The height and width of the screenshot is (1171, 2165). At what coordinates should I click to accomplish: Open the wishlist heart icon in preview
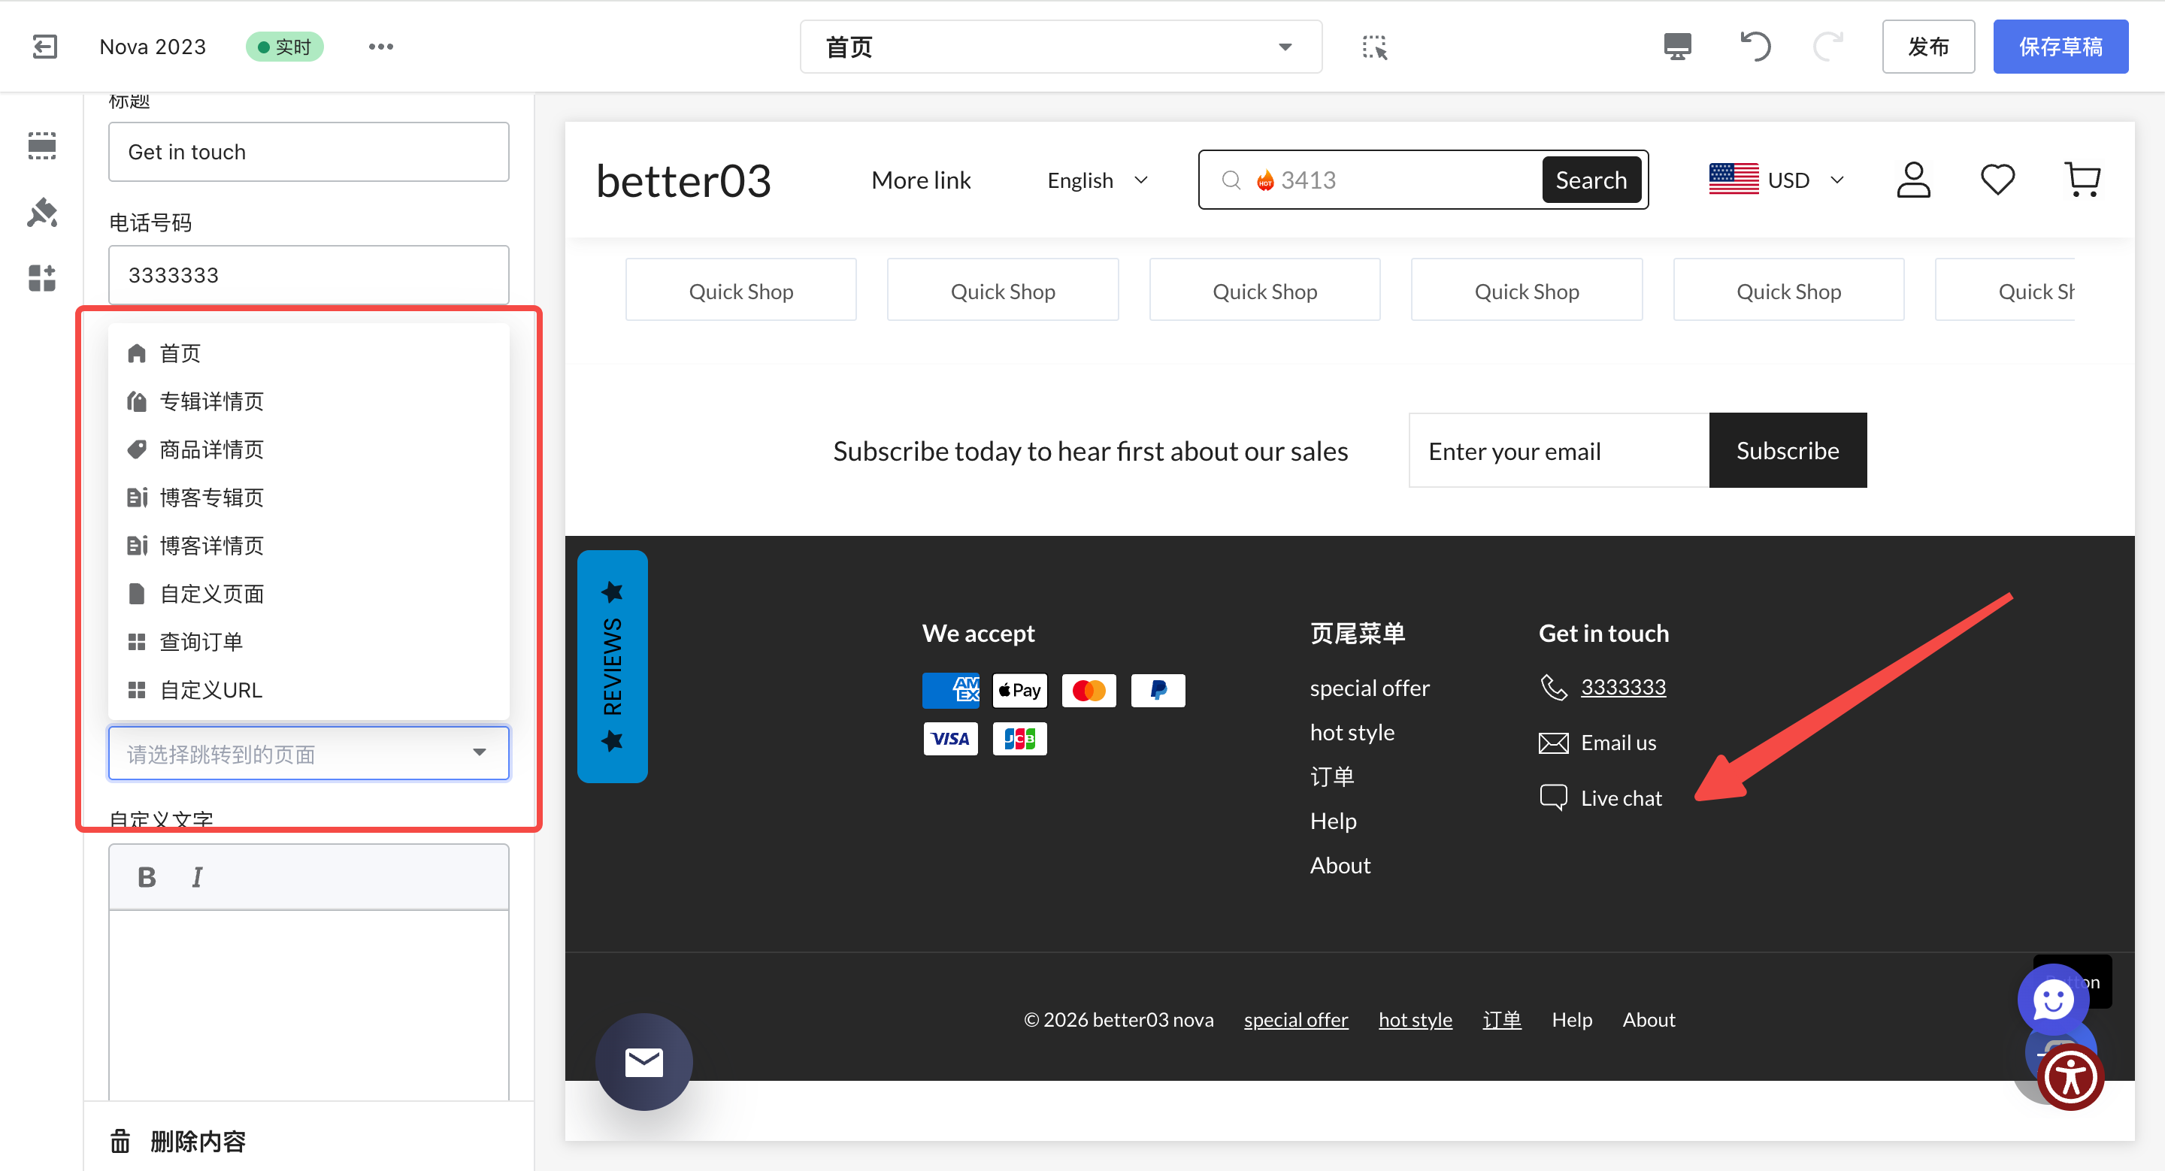click(x=1997, y=180)
